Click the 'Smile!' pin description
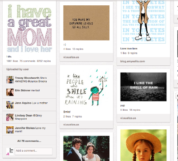The width and height of the screenshot is (178, 161). [x=67, y=112]
